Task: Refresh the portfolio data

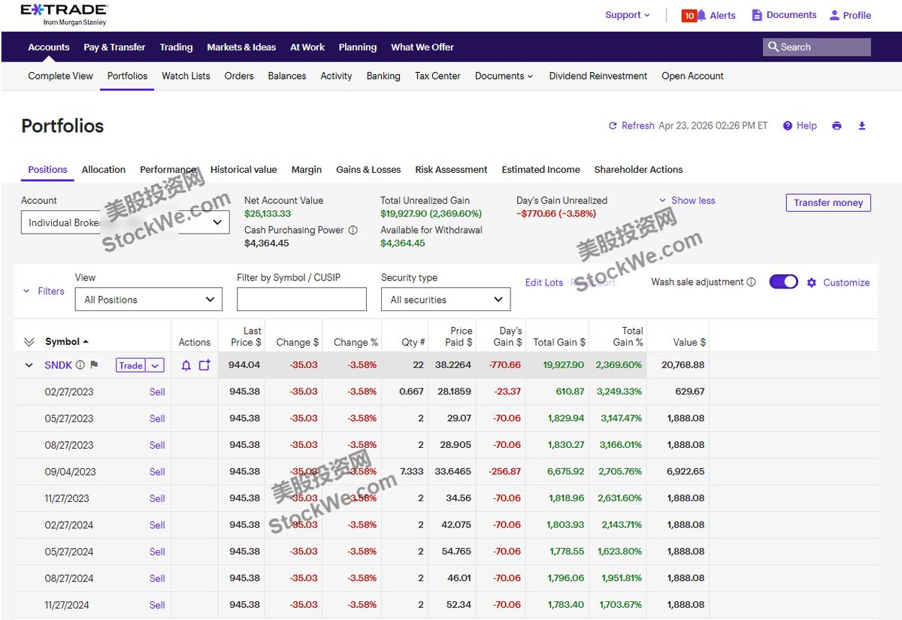Action: pyautogui.click(x=631, y=126)
